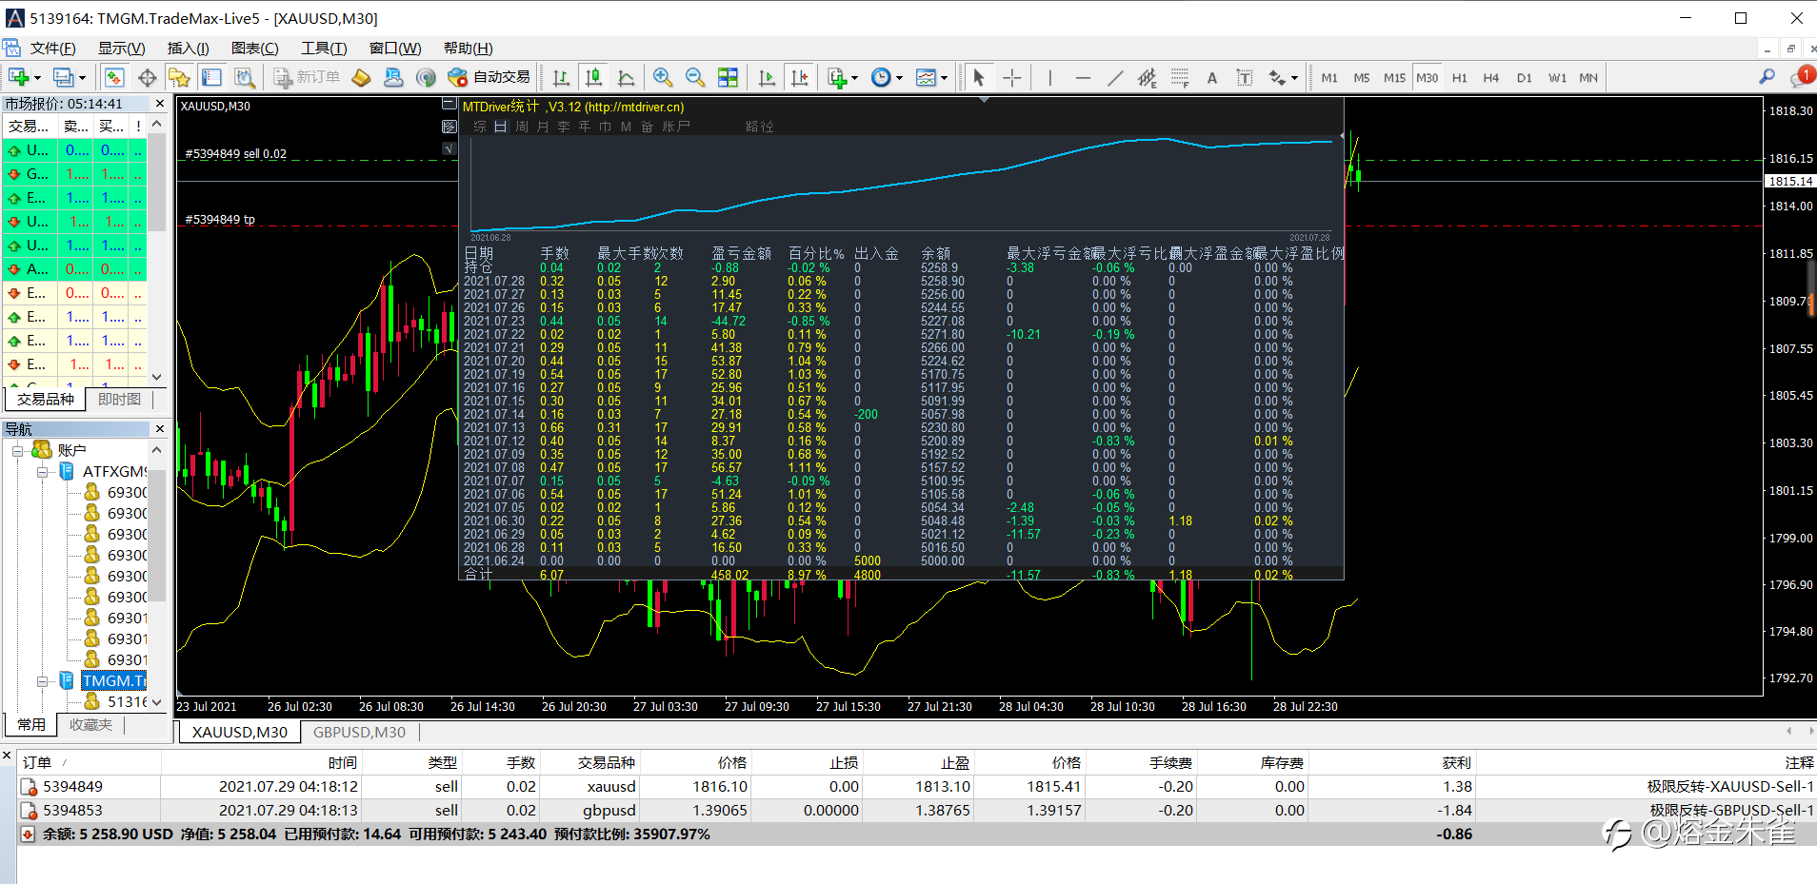The width and height of the screenshot is (1817, 884).
Task: Switch timeframe to H1
Action: (1459, 78)
